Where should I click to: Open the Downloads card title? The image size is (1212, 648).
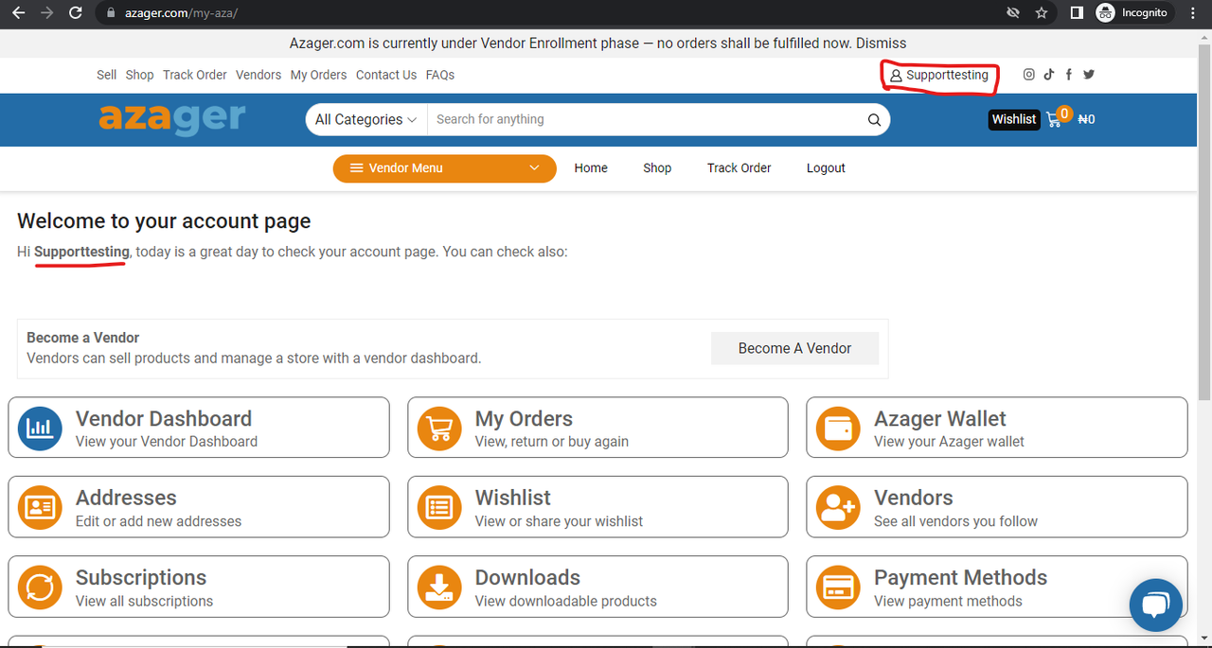point(527,578)
